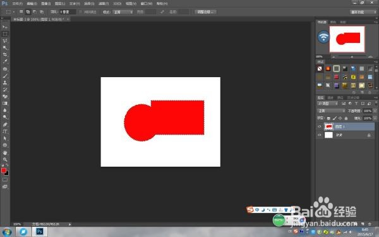Image resolution: width=379 pixels, height=237 pixels.
Task: Select the Eraser tool
Action: (5, 96)
